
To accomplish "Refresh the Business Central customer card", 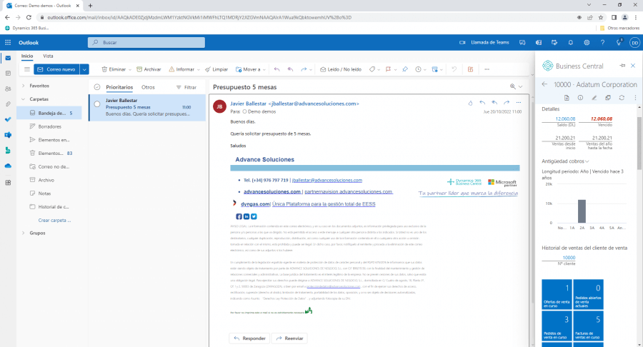I will 622,97.
